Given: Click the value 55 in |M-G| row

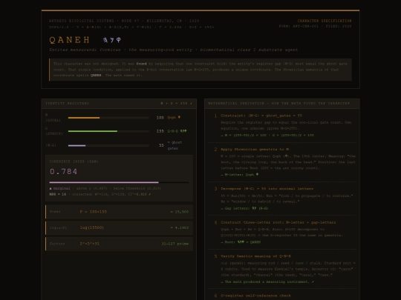Looking at the screenshot, I should [161, 145].
